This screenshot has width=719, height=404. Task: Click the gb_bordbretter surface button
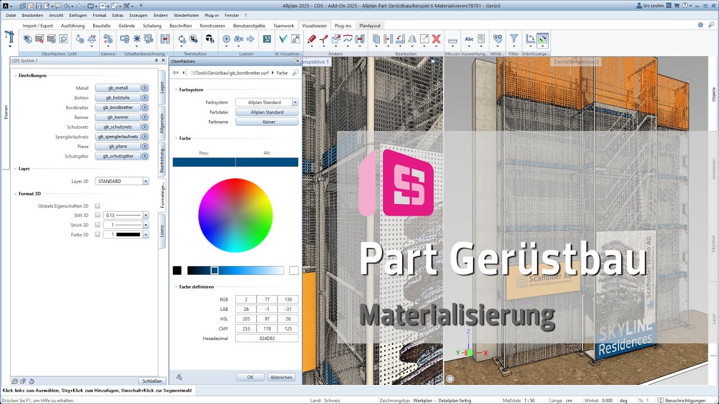(x=117, y=107)
